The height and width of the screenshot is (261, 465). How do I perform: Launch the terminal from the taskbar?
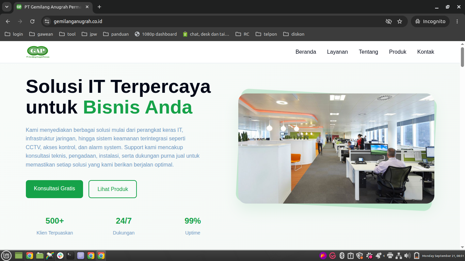[70, 256]
